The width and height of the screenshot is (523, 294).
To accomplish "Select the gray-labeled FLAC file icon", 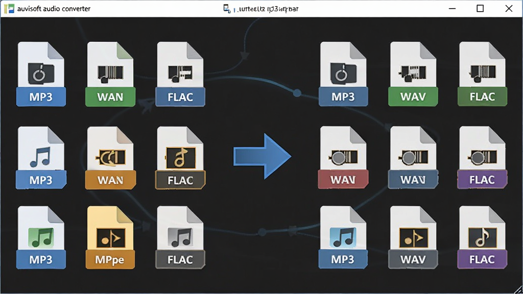I will coord(180,237).
